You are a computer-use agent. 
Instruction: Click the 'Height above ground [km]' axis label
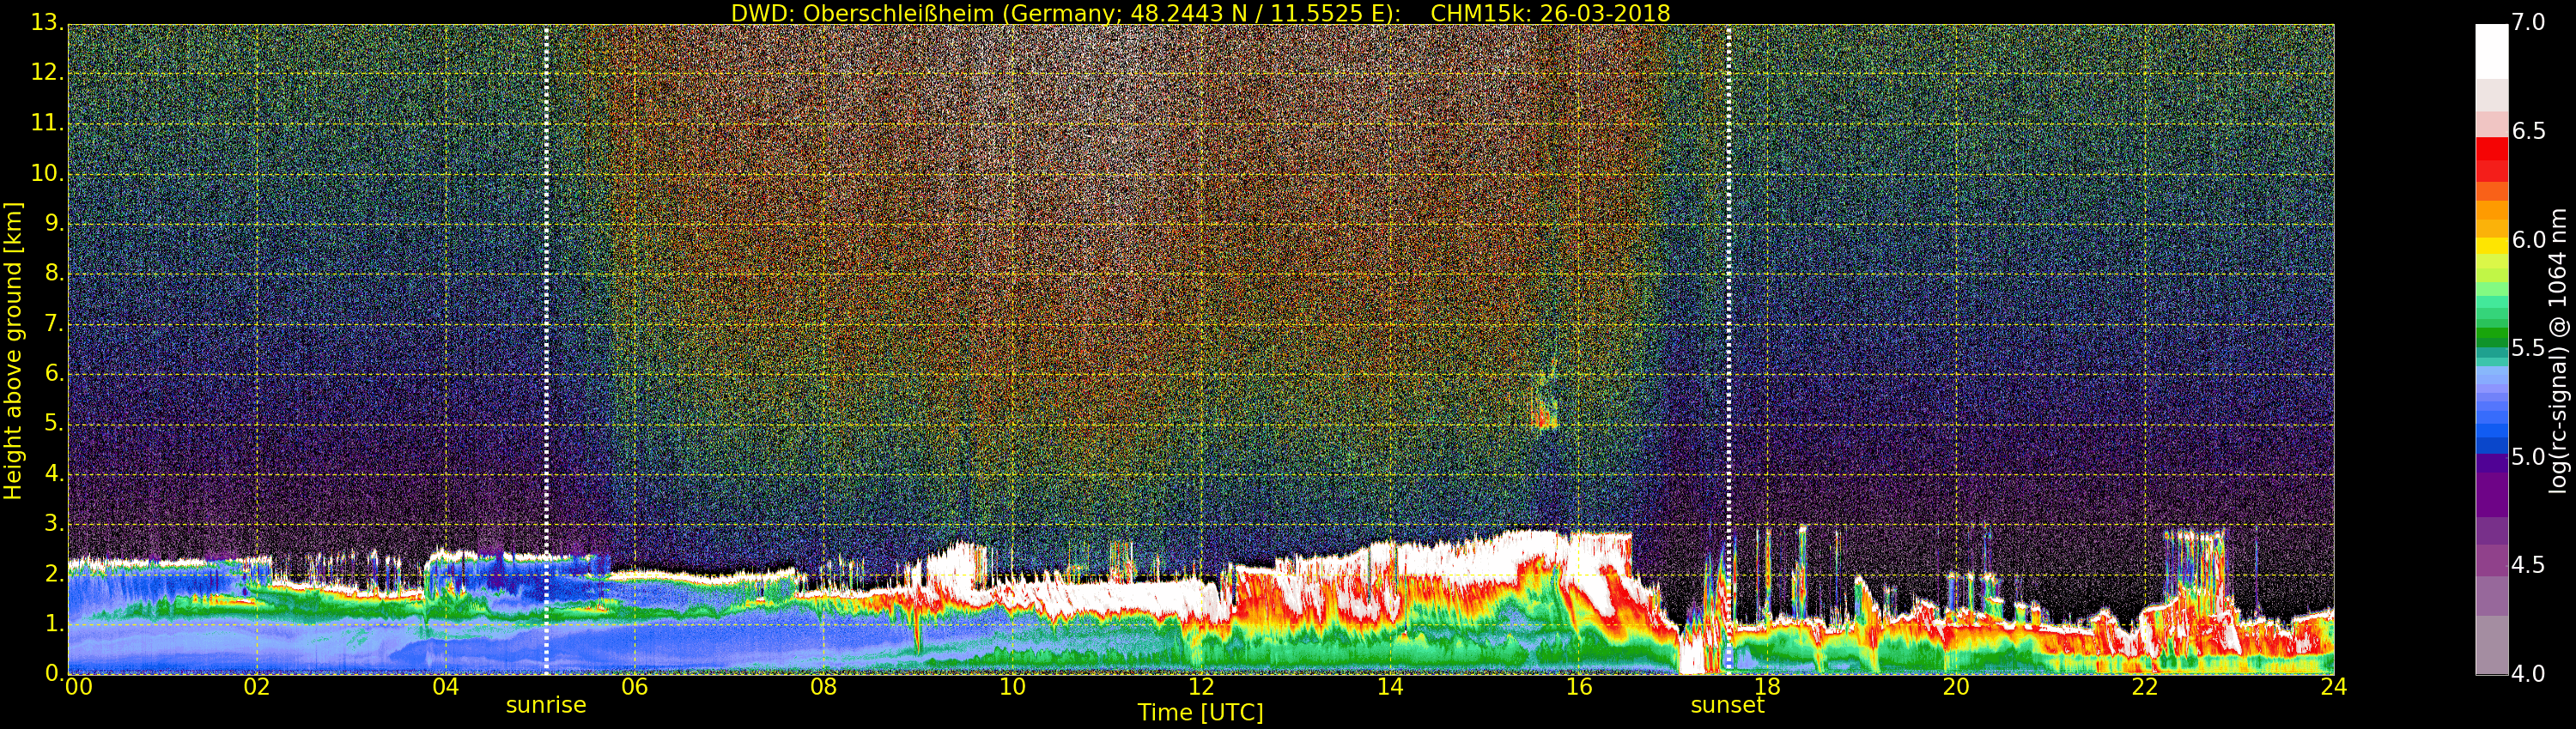[x=13, y=351]
